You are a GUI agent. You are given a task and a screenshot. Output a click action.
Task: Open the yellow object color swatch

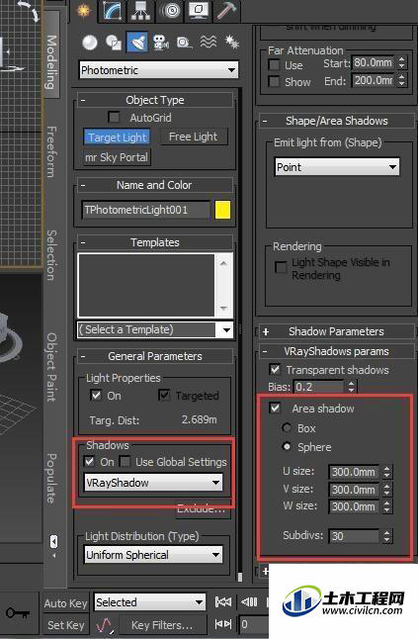pyautogui.click(x=222, y=210)
